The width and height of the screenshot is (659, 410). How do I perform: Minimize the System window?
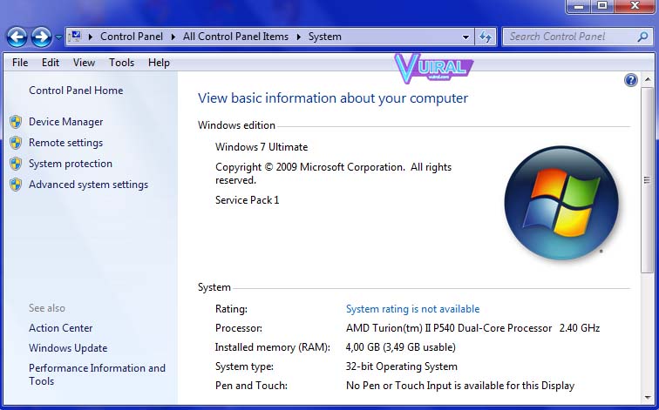point(579,6)
